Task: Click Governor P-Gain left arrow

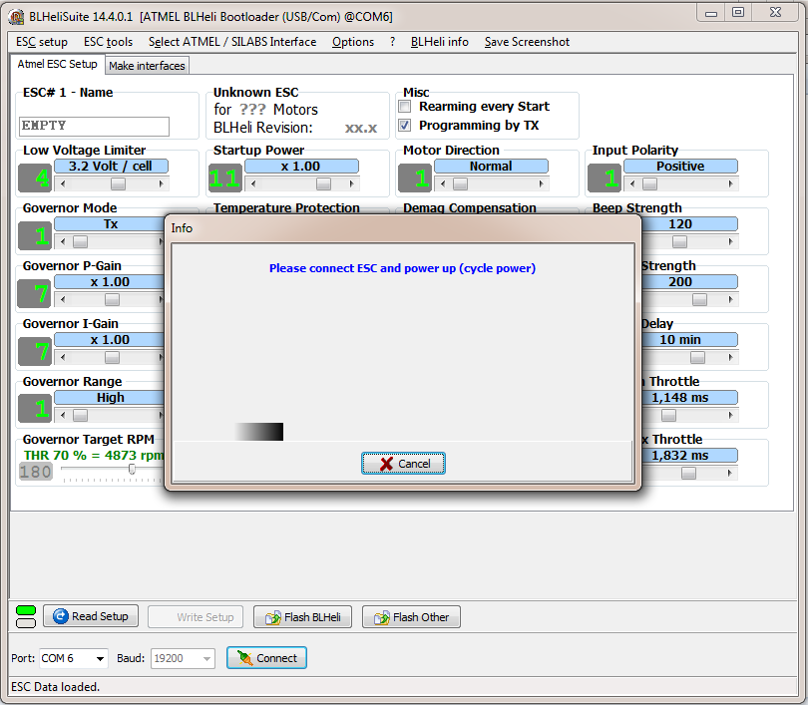Action: [63, 299]
